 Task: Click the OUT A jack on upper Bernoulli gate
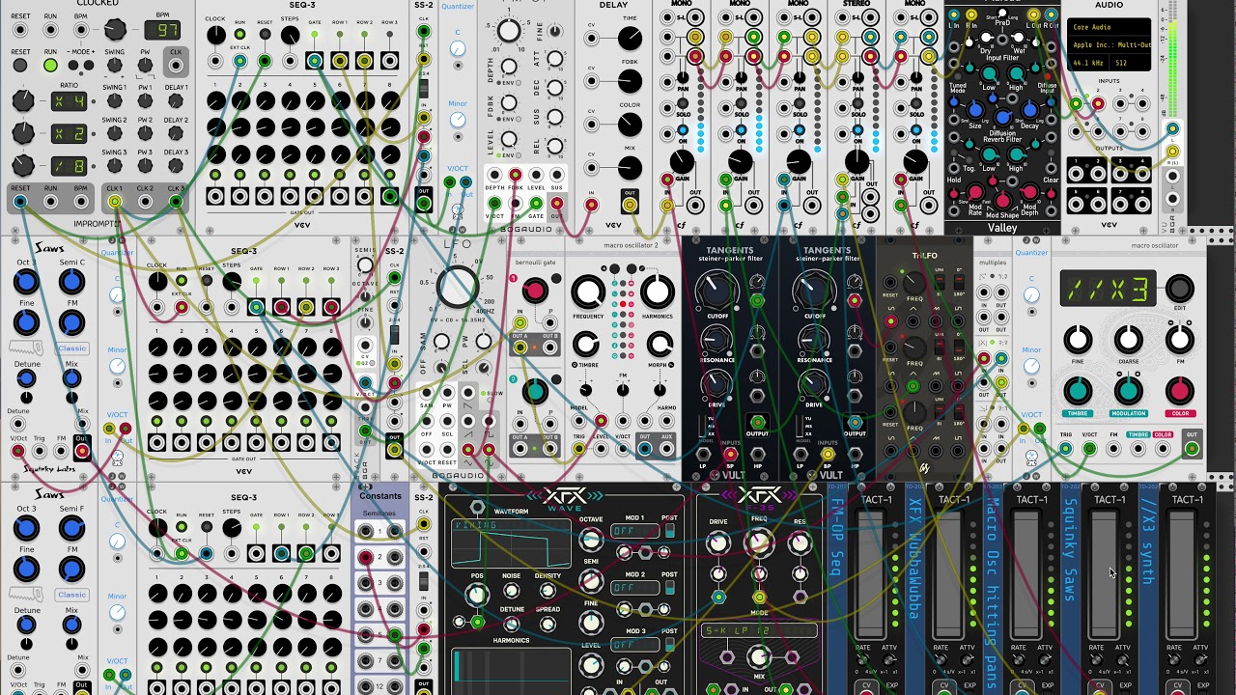coord(520,347)
